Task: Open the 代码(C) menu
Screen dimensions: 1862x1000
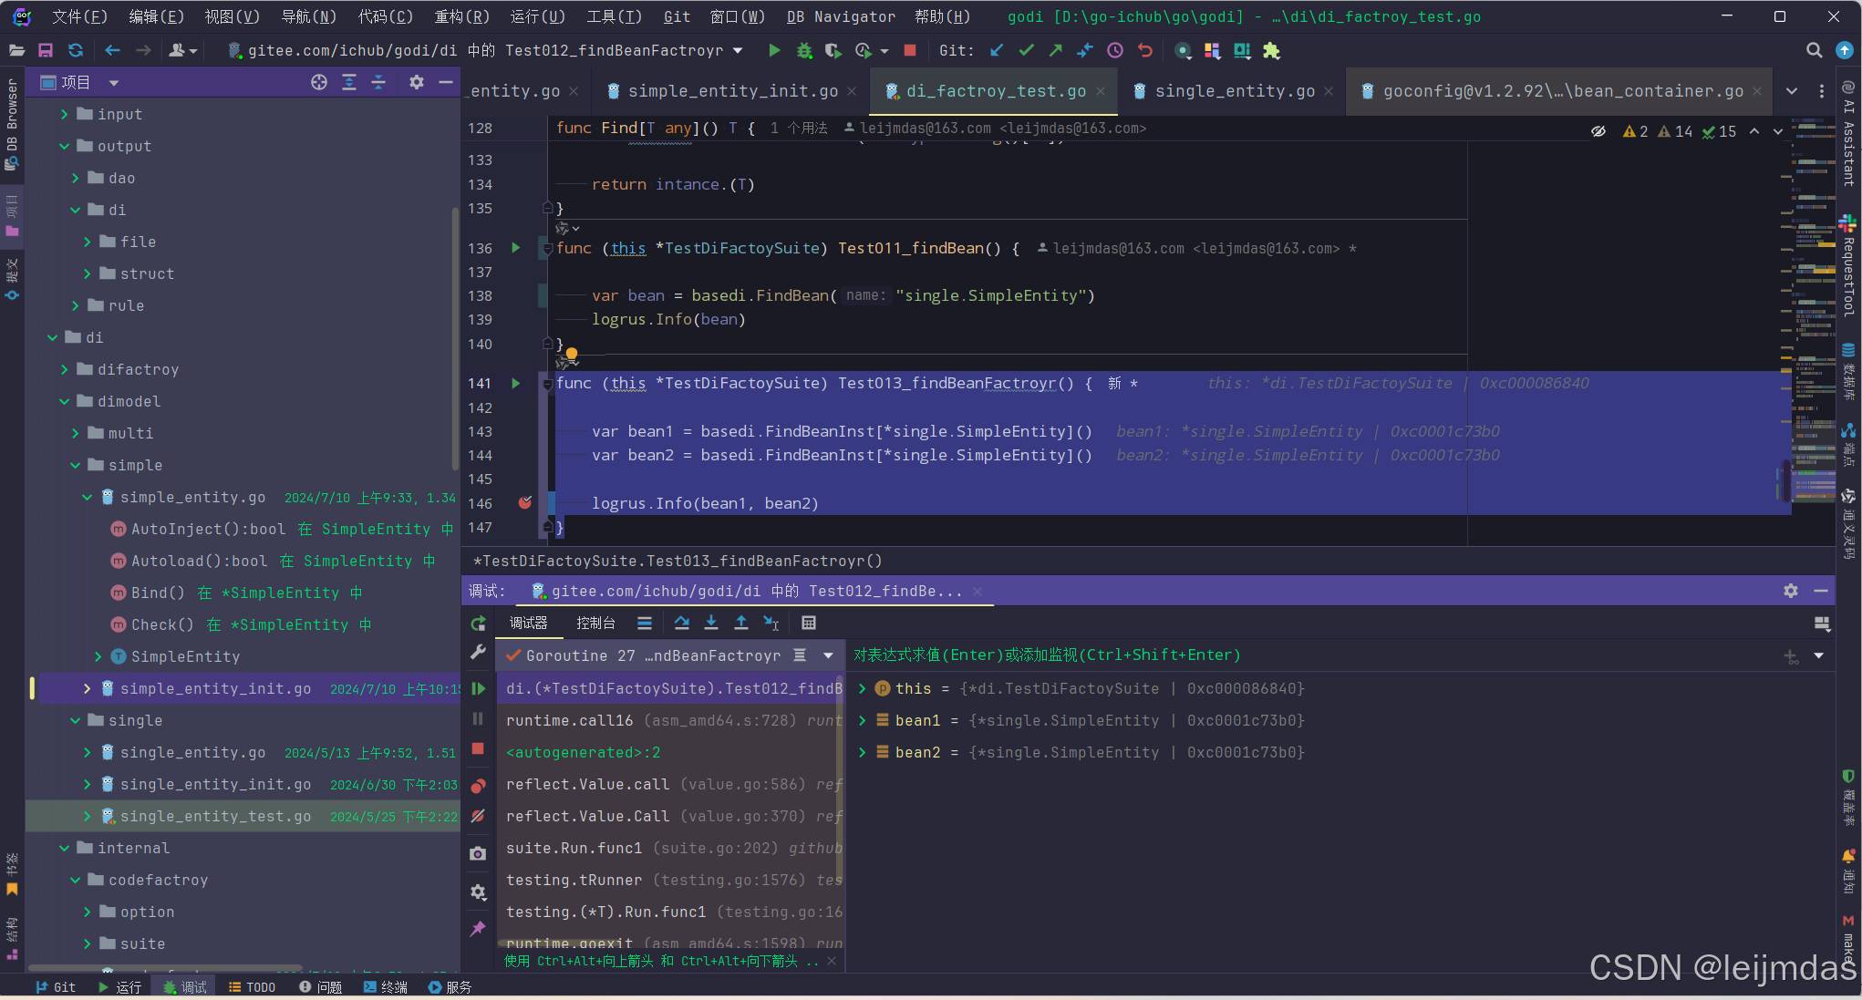Action: (385, 16)
